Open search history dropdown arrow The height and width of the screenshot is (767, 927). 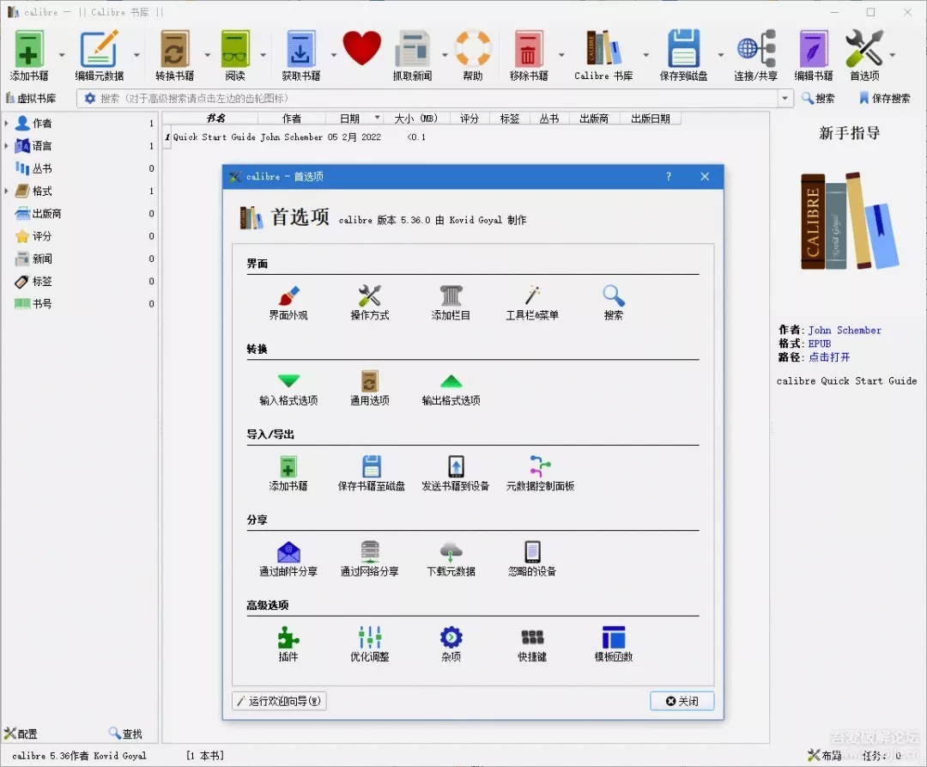click(785, 98)
